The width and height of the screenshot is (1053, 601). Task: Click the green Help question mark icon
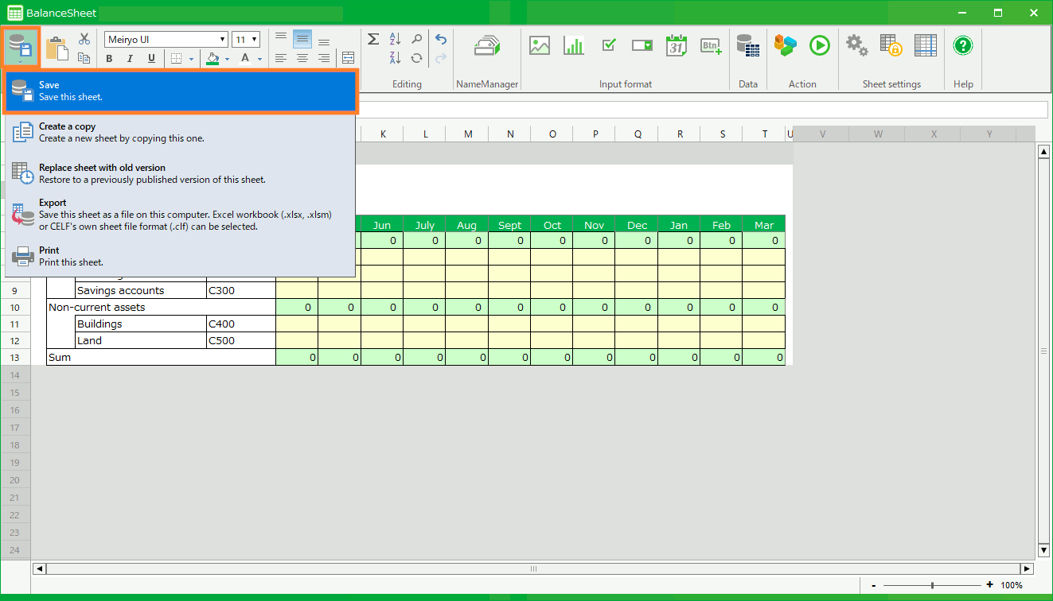[x=963, y=46]
